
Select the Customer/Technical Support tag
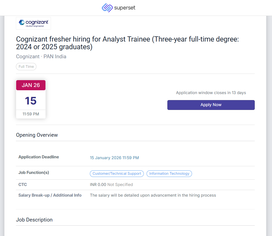click(x=117, y=174)
